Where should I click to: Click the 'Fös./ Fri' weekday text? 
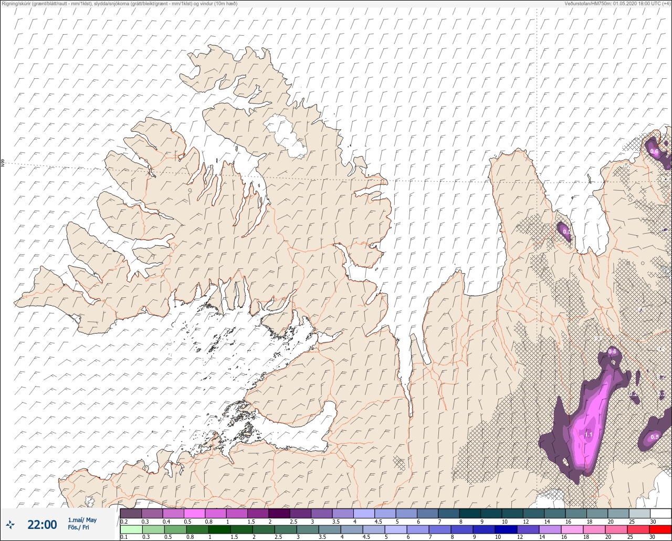tap(78, 528)
